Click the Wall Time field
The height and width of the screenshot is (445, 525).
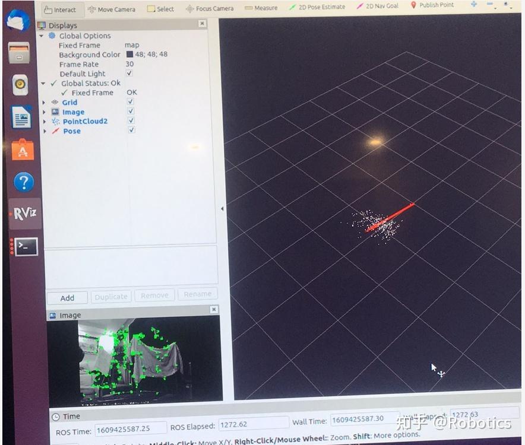tap(365, 419)
